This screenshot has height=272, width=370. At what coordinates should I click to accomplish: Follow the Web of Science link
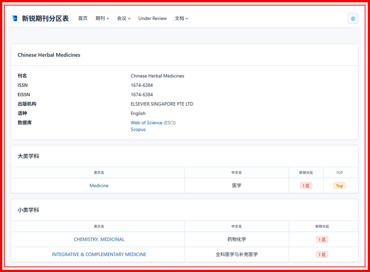[146, 123]
